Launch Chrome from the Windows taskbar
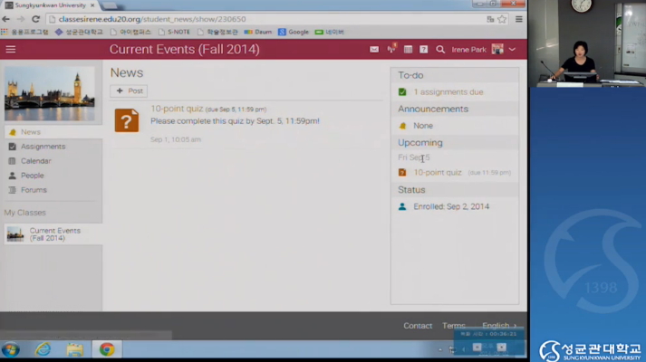The height and width of the screenshot is (362, 646). [107, 349]
